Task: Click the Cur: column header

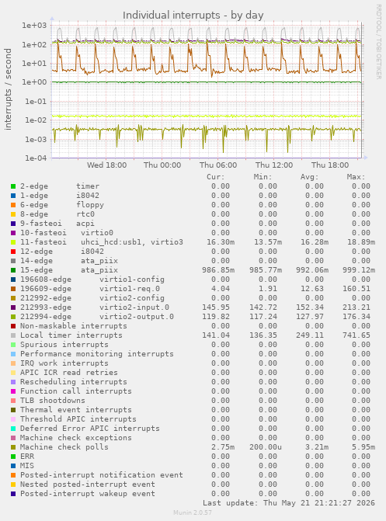Action: [216, 177]
